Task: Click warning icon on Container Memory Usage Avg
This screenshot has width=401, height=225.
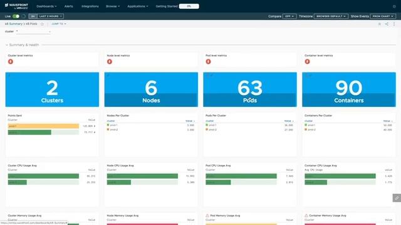Action: point(306,216)
